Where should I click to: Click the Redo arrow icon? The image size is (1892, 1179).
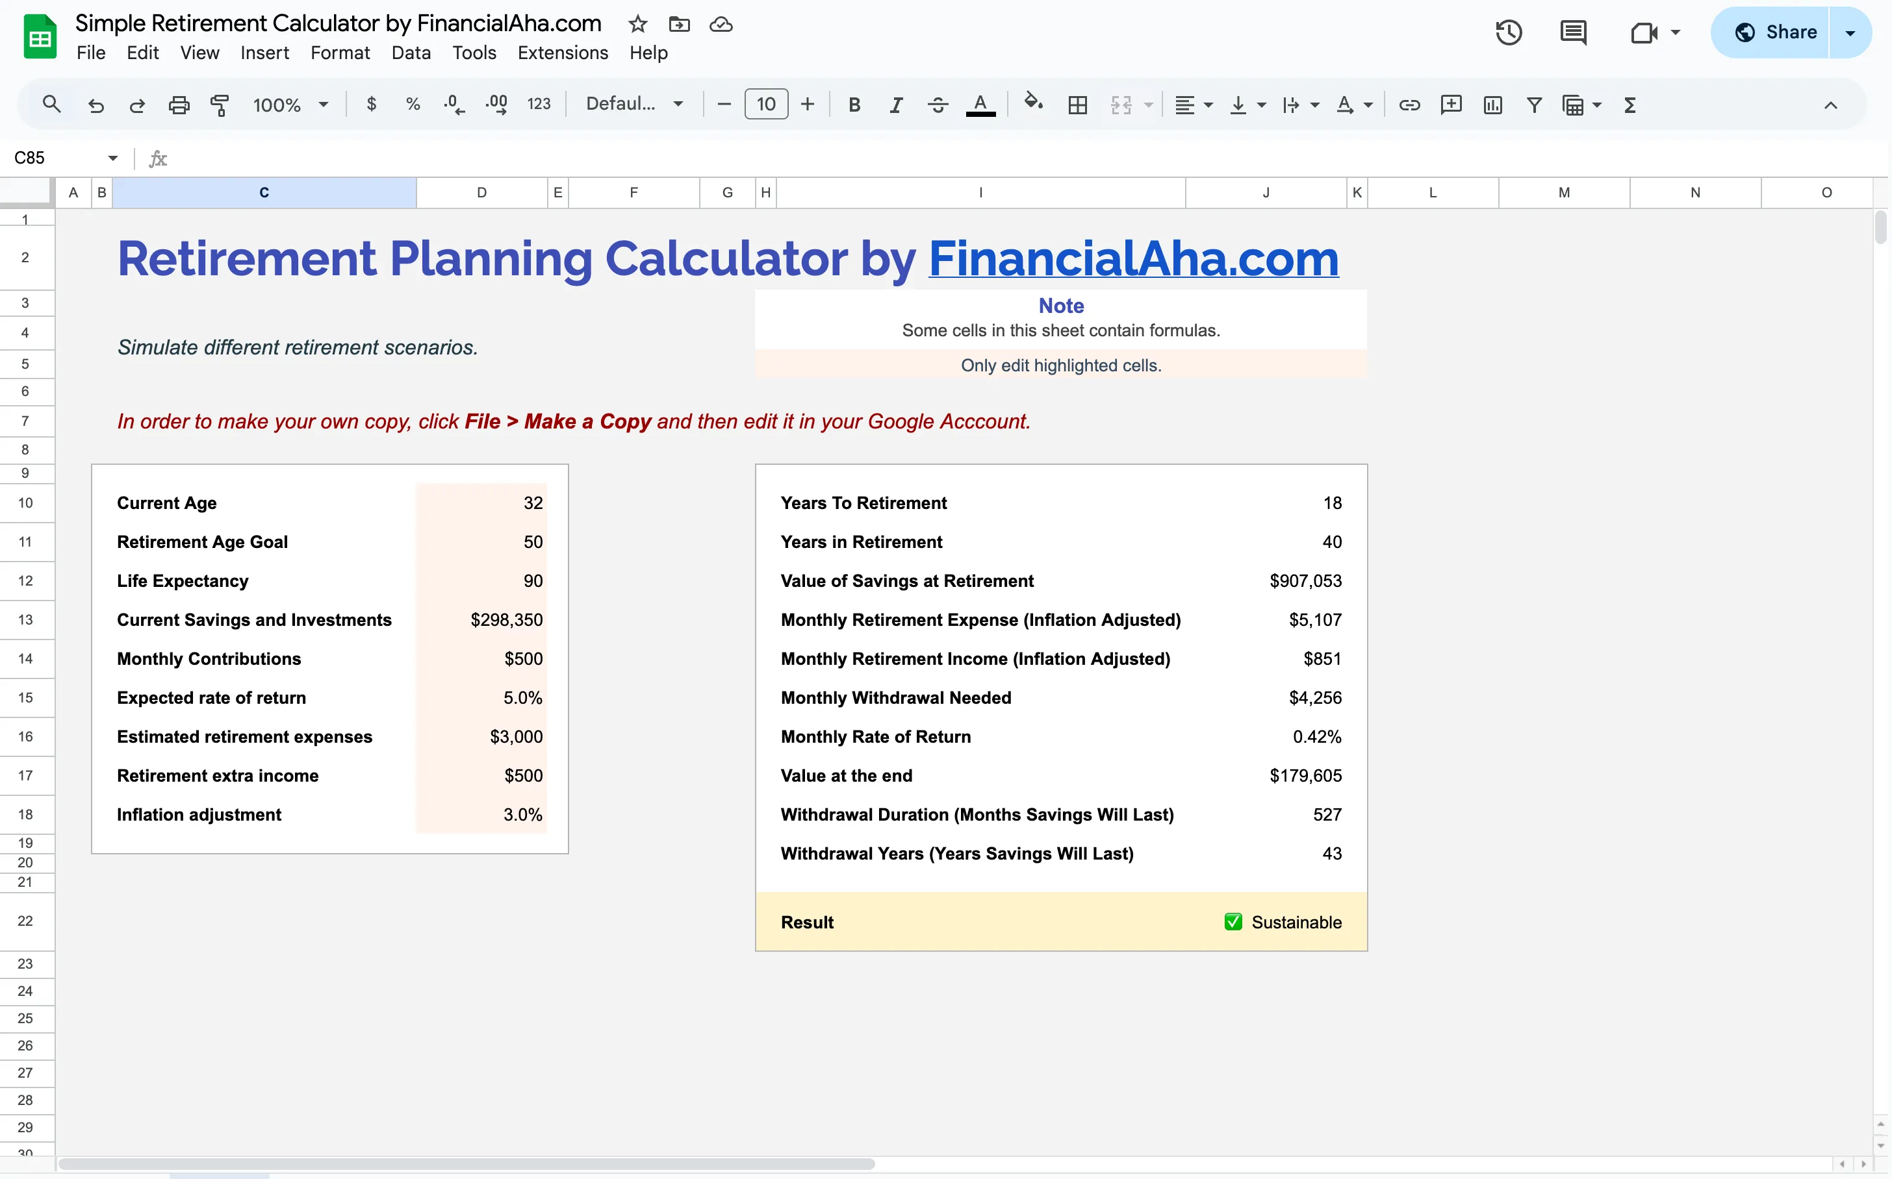136,105
